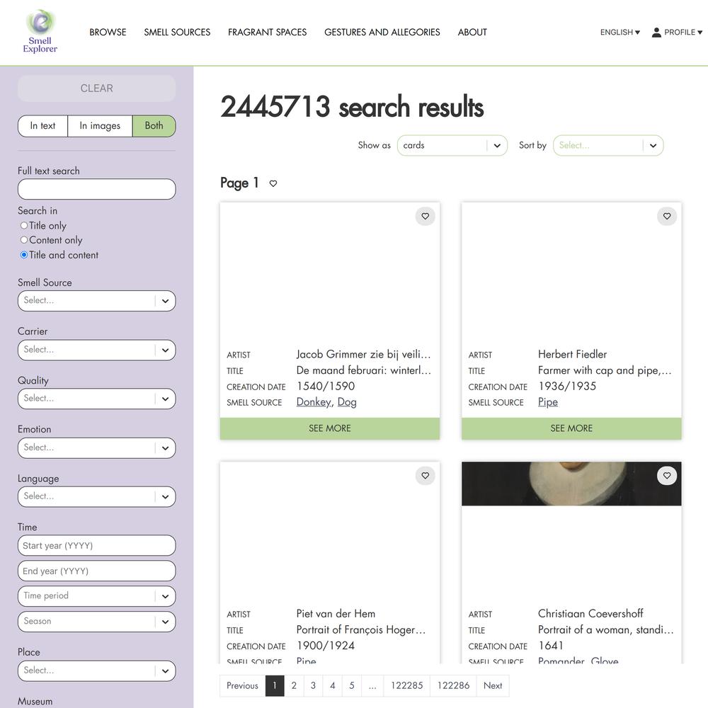Open the About page
Screen dimensions: 708x708
pyautogui.click(x=472, y=32)
